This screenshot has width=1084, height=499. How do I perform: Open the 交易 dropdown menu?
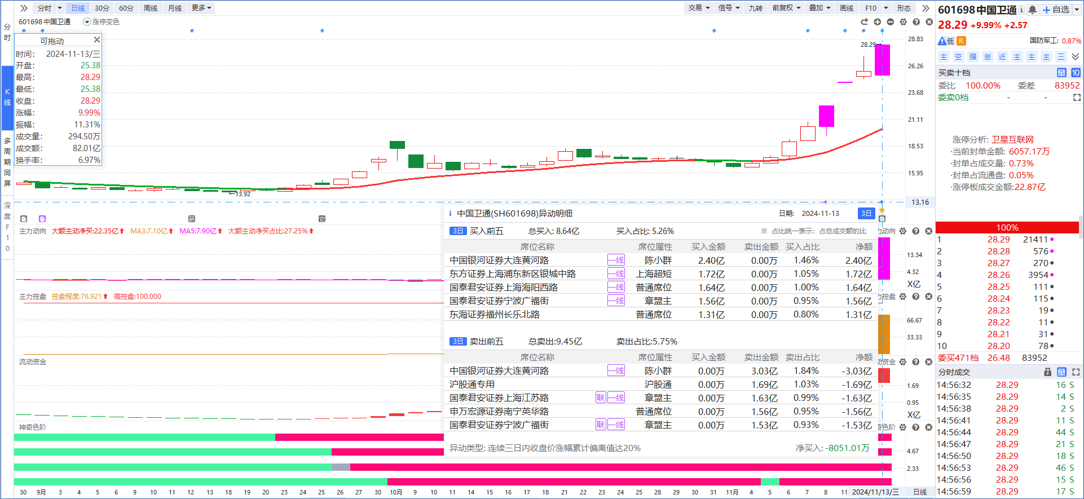click(x=699, y=8)
